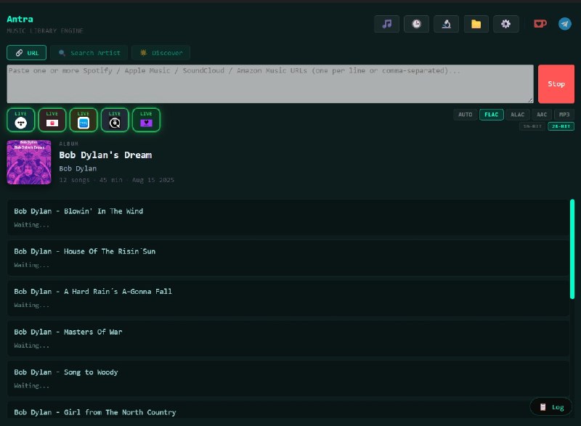Toggle the Qobuz live source badge
The width and height of the screenshot is (581, 426).
(115, 120)
